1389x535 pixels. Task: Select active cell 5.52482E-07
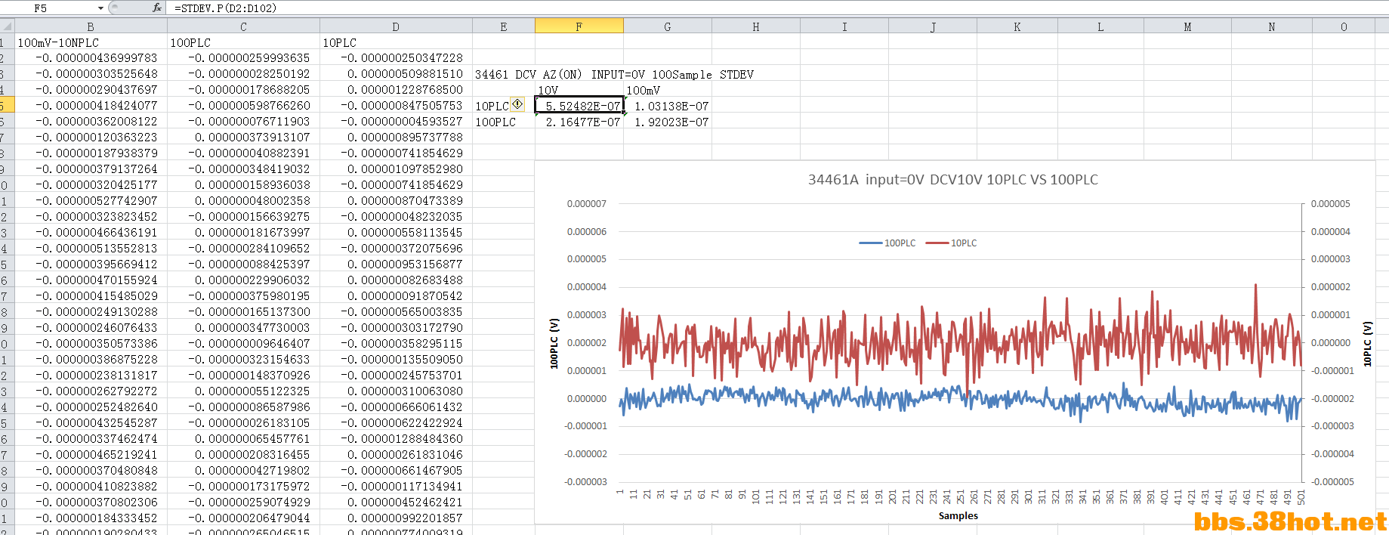[x=579, y=106]
